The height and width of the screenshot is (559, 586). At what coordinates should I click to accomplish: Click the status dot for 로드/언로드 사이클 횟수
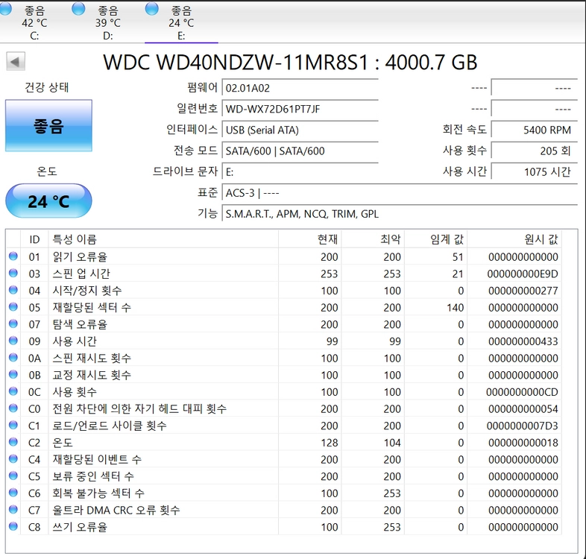click(13, 425)
